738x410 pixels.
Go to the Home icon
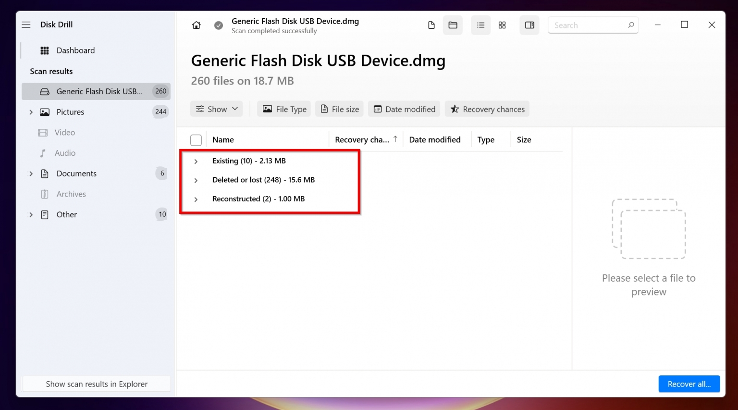(x=196, y=25)
